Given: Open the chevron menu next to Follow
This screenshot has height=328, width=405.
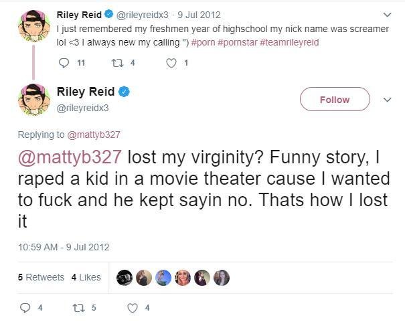Looking at the screenshot, I should [x=387, y=100].
